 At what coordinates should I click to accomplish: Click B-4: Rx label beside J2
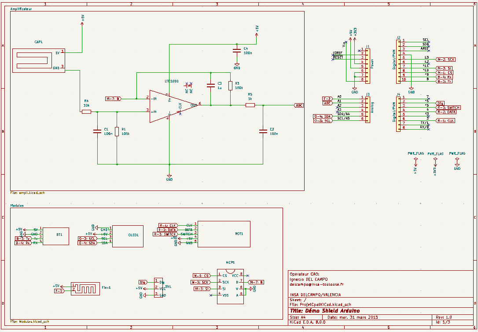tap(445, 77)
